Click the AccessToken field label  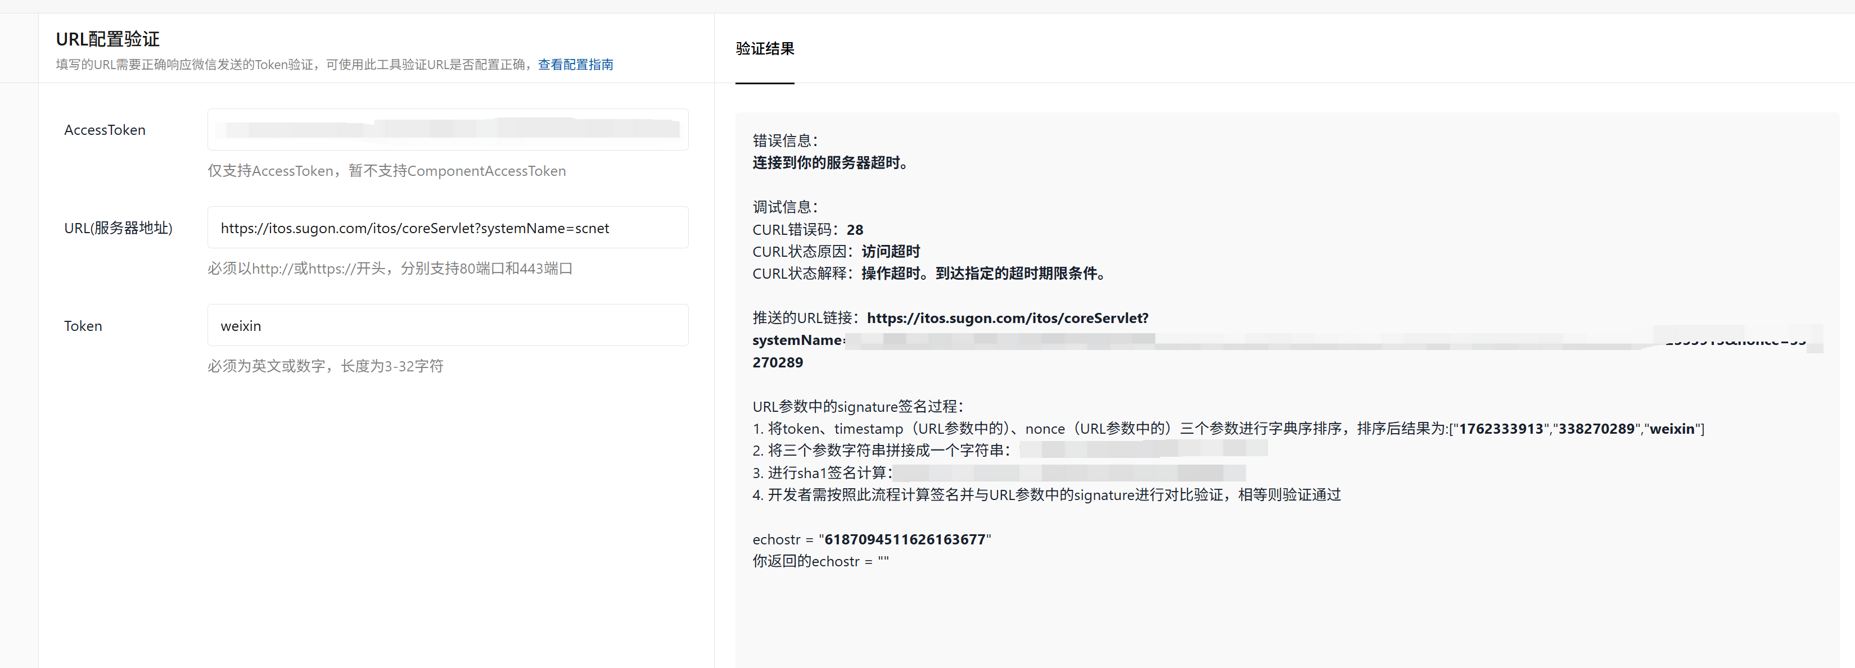105,130
